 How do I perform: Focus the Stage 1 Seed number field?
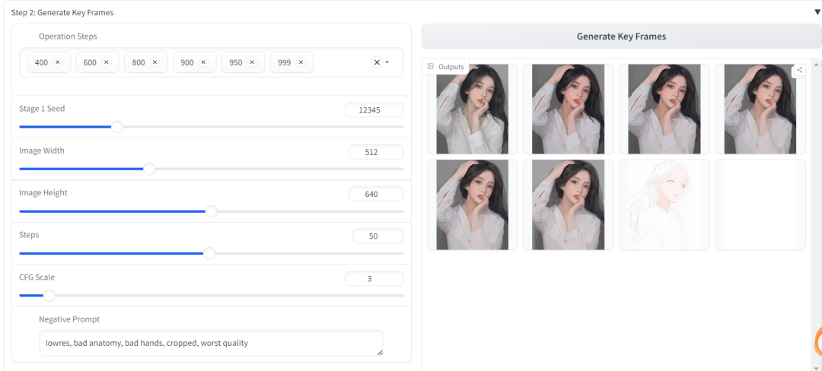pos(374,110)
